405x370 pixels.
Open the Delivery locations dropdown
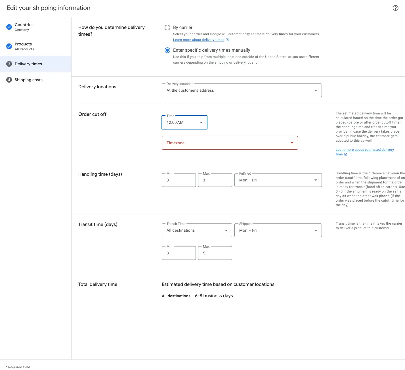click(242, 90)
